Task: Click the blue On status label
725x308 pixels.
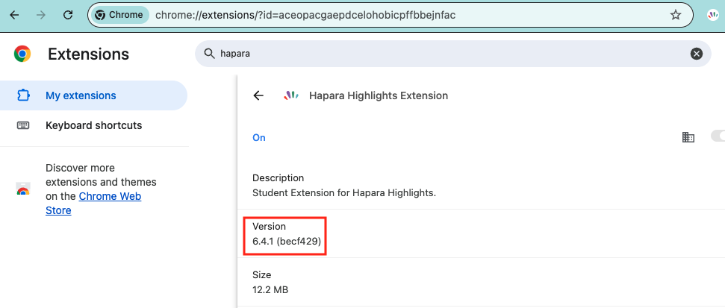Action: pyautogui.click(x=259, y=138)
